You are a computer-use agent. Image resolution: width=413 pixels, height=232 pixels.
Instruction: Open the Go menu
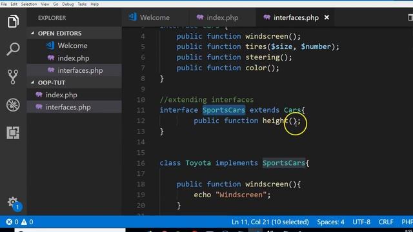(55, 5)
